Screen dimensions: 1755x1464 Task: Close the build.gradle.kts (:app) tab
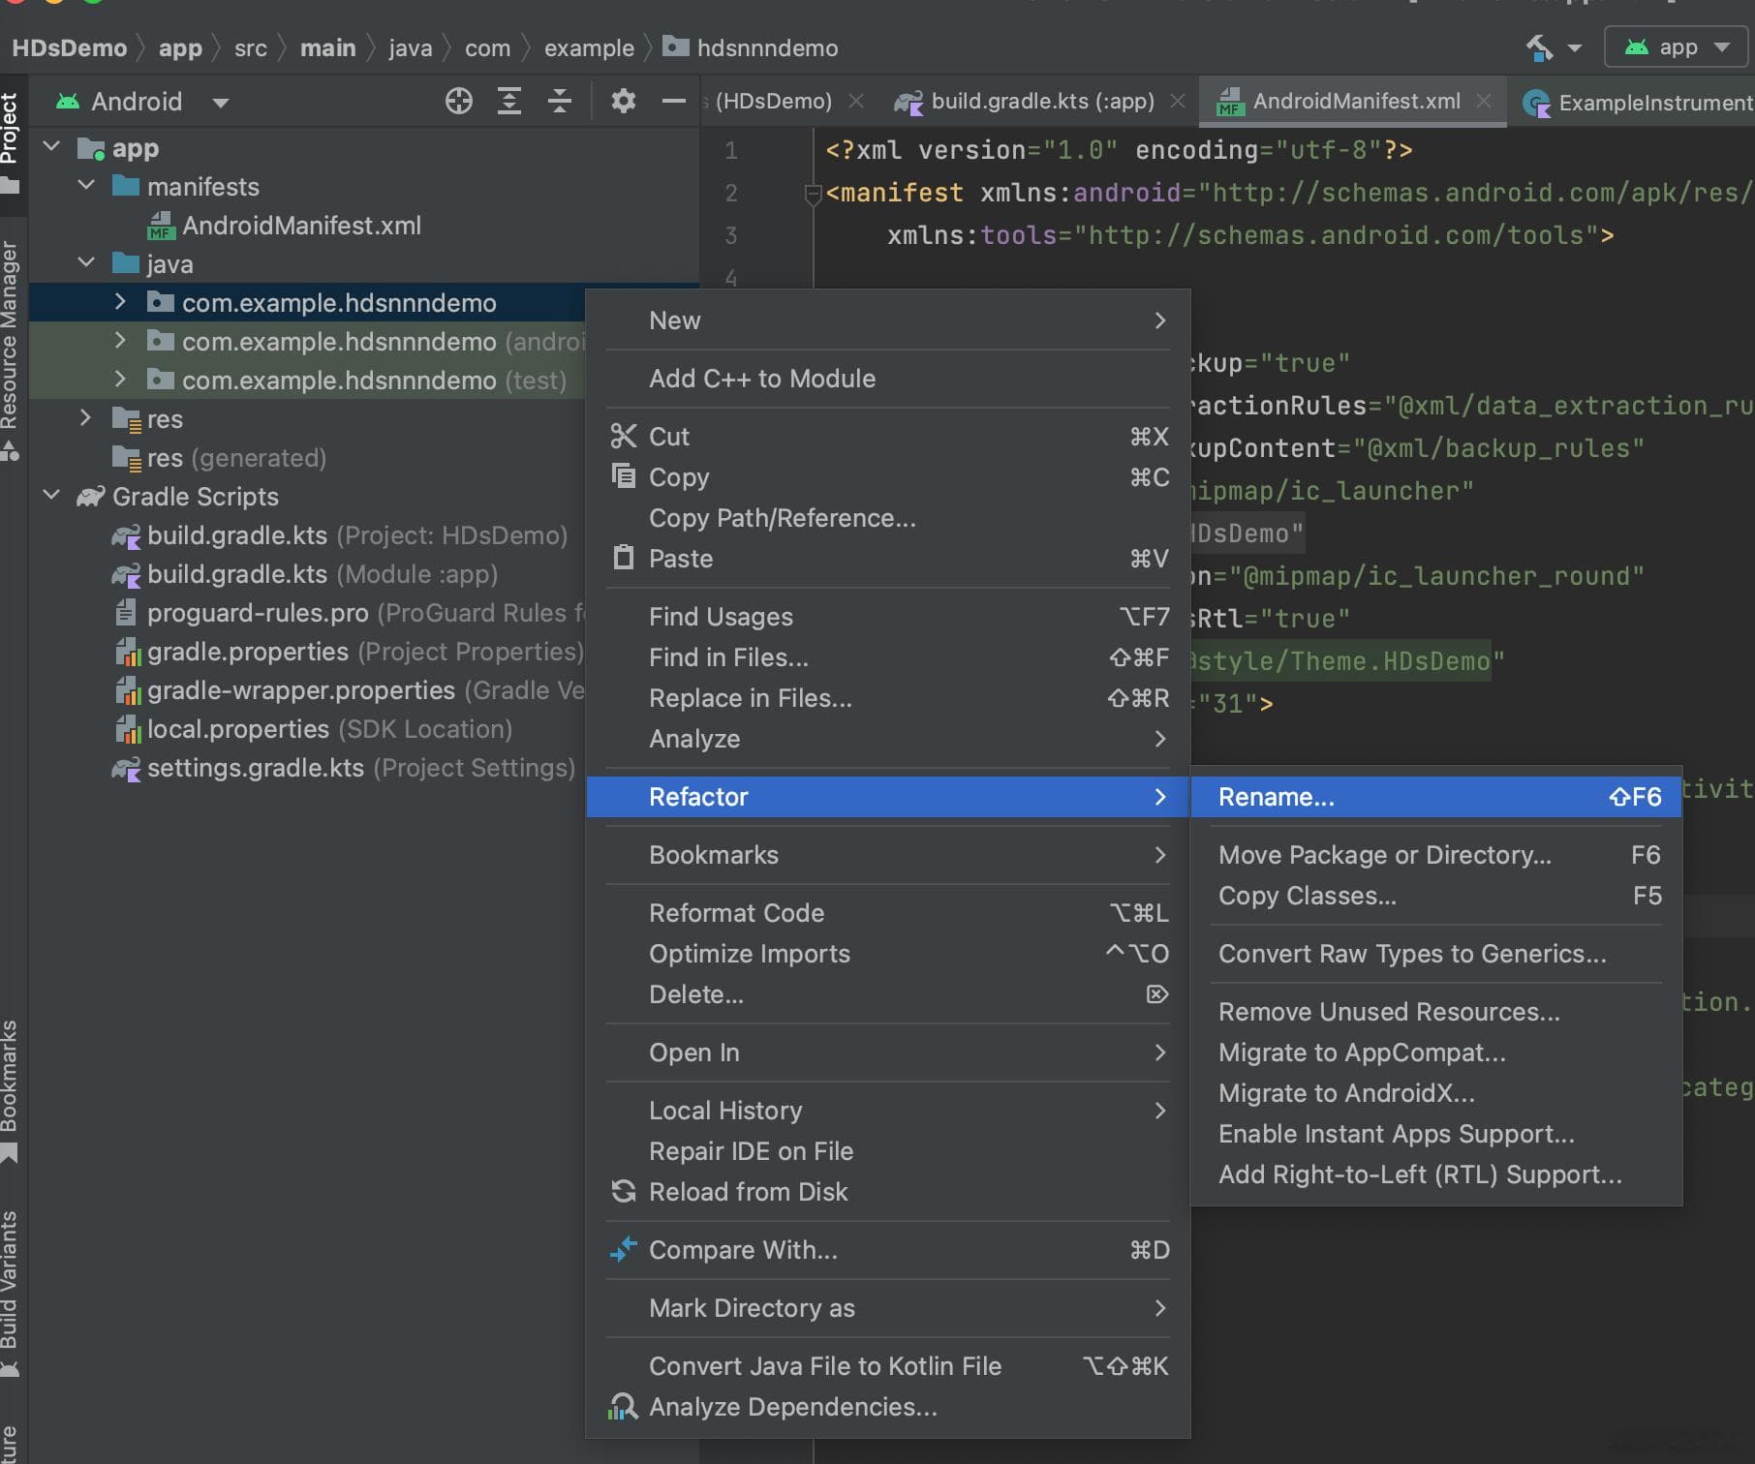click(1178, 101)
